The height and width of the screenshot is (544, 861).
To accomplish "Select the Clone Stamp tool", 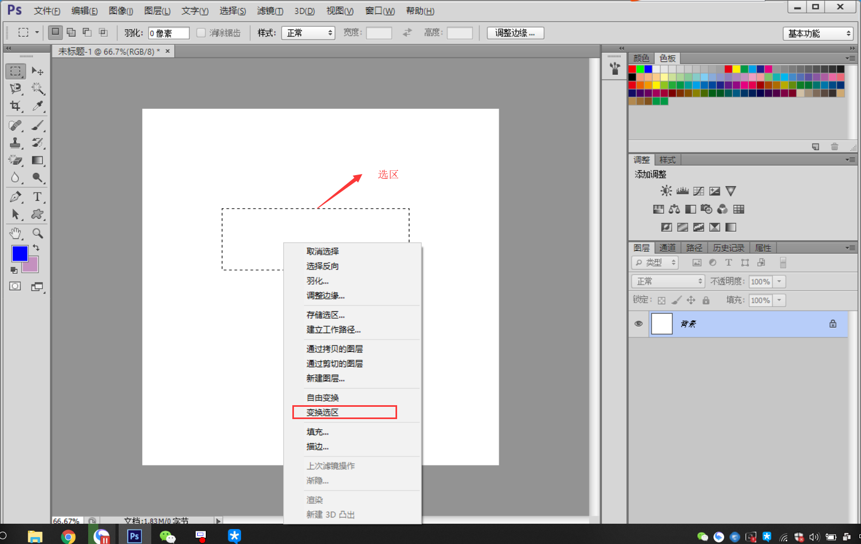I will pyautogui.click(x=15, y=143).
